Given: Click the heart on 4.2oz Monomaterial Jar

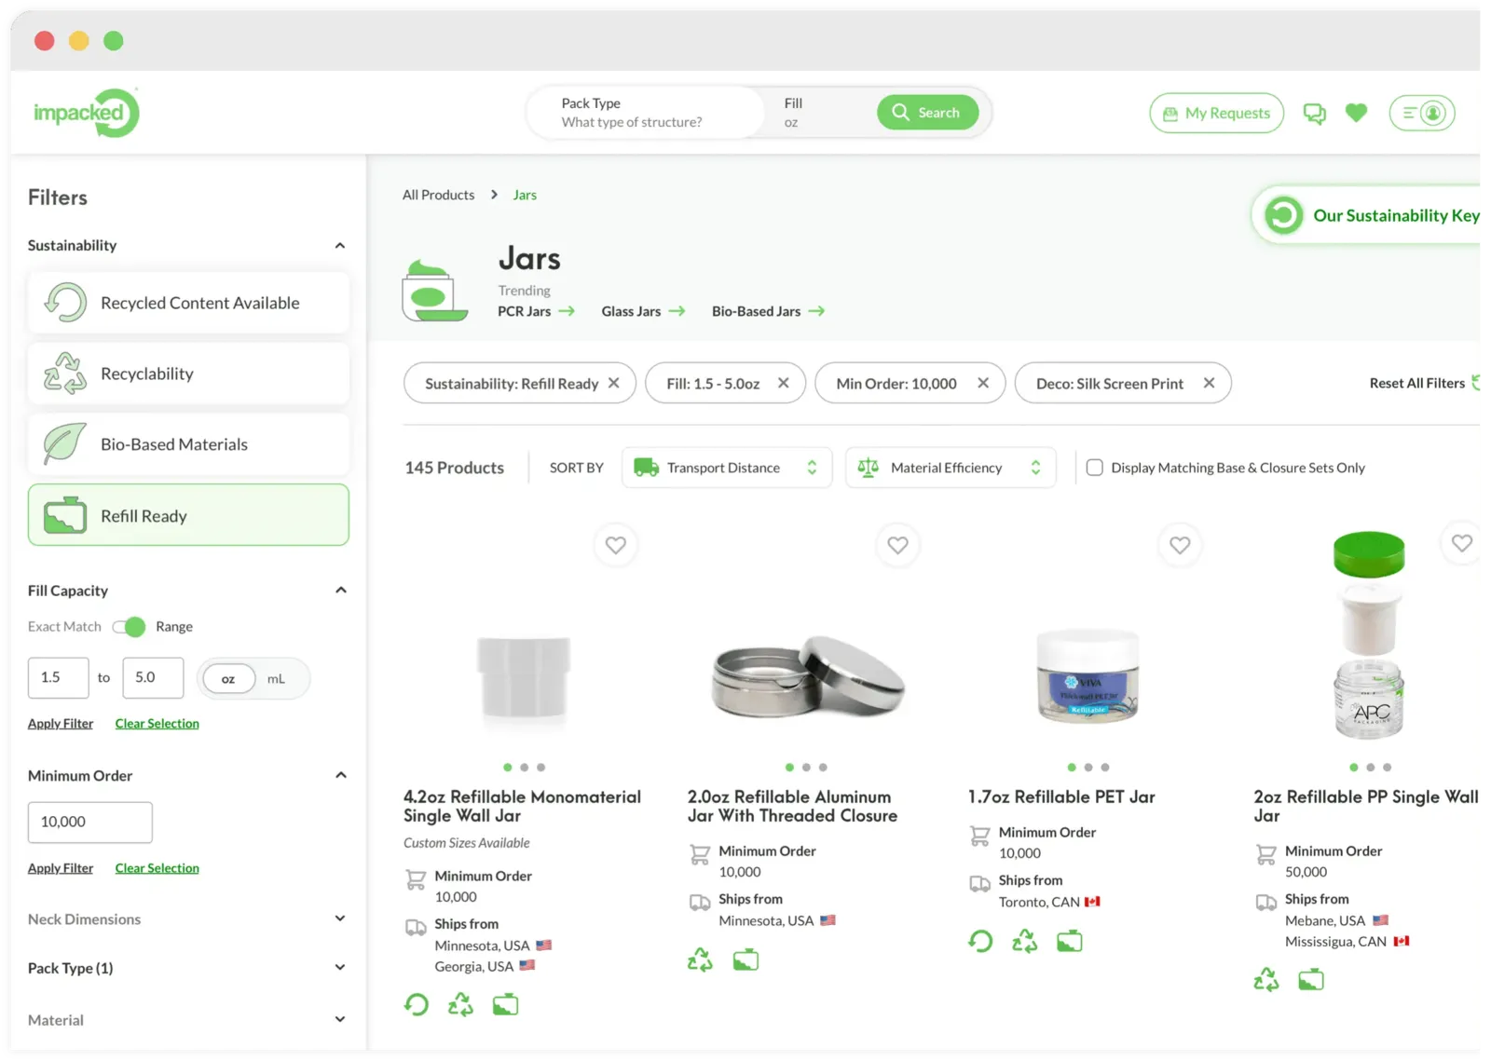Looking at the screenshot, I should tap(615, 545).
